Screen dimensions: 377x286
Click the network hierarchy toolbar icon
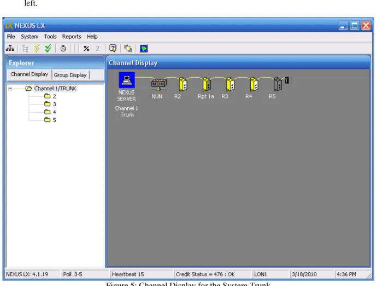click(x=10, y=48)
